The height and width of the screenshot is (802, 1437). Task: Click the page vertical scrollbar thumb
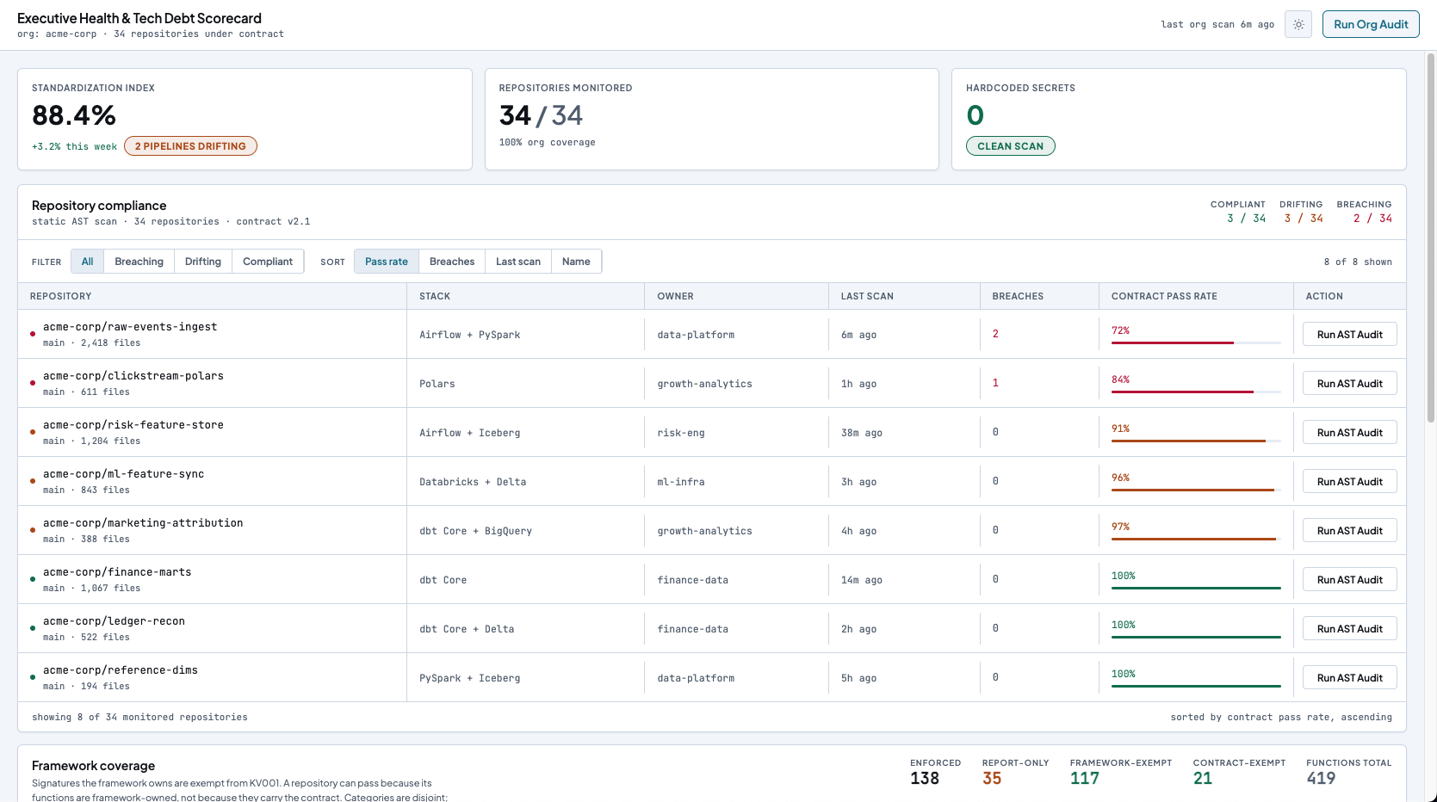click(x=1431, y=237)
